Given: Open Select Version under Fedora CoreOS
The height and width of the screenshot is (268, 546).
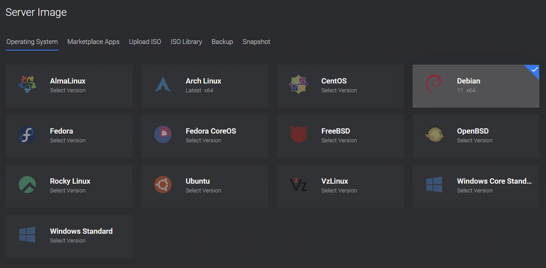Looking at the screenshot, I should pos(203,141).
